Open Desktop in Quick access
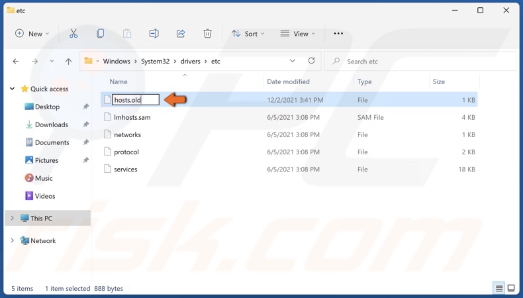This screenshot has width=523, height=298. click(47, 107)
